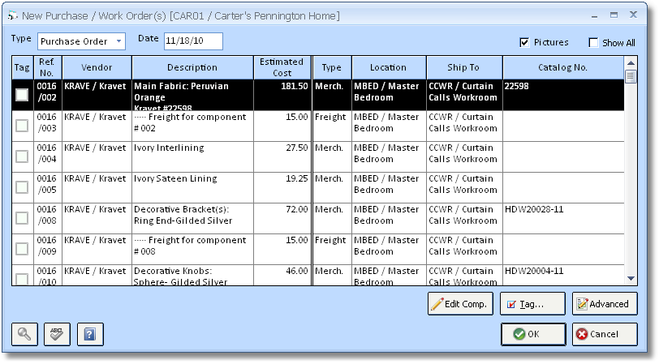Click catalog number 22598
This screenshot has width=659, height=364.
516,86
